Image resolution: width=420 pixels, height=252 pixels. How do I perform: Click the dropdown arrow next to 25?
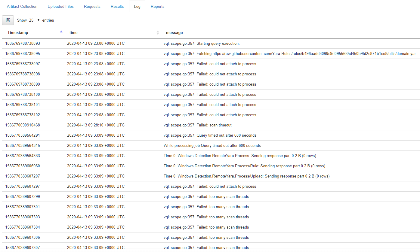tap(39, 20)
